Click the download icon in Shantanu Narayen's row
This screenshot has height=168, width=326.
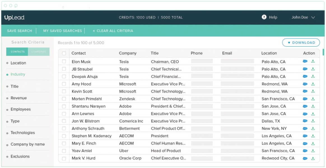pos(313,106)
